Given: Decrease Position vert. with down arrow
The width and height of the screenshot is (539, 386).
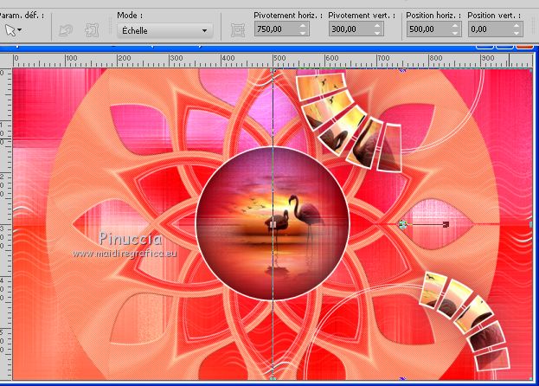Looking at the screenshot, I should pyautogui.click(x=517, y=33).
